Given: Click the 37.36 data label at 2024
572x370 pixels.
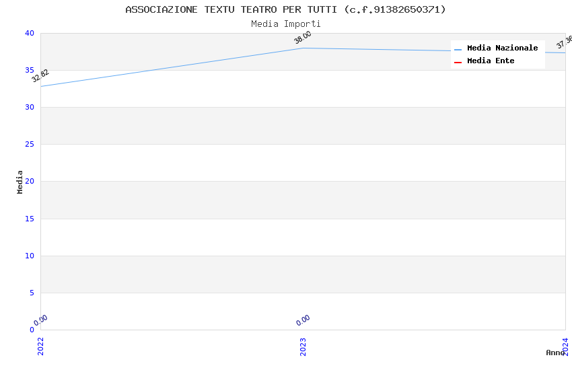Looking at the screenshot, I should coord(564,42).
